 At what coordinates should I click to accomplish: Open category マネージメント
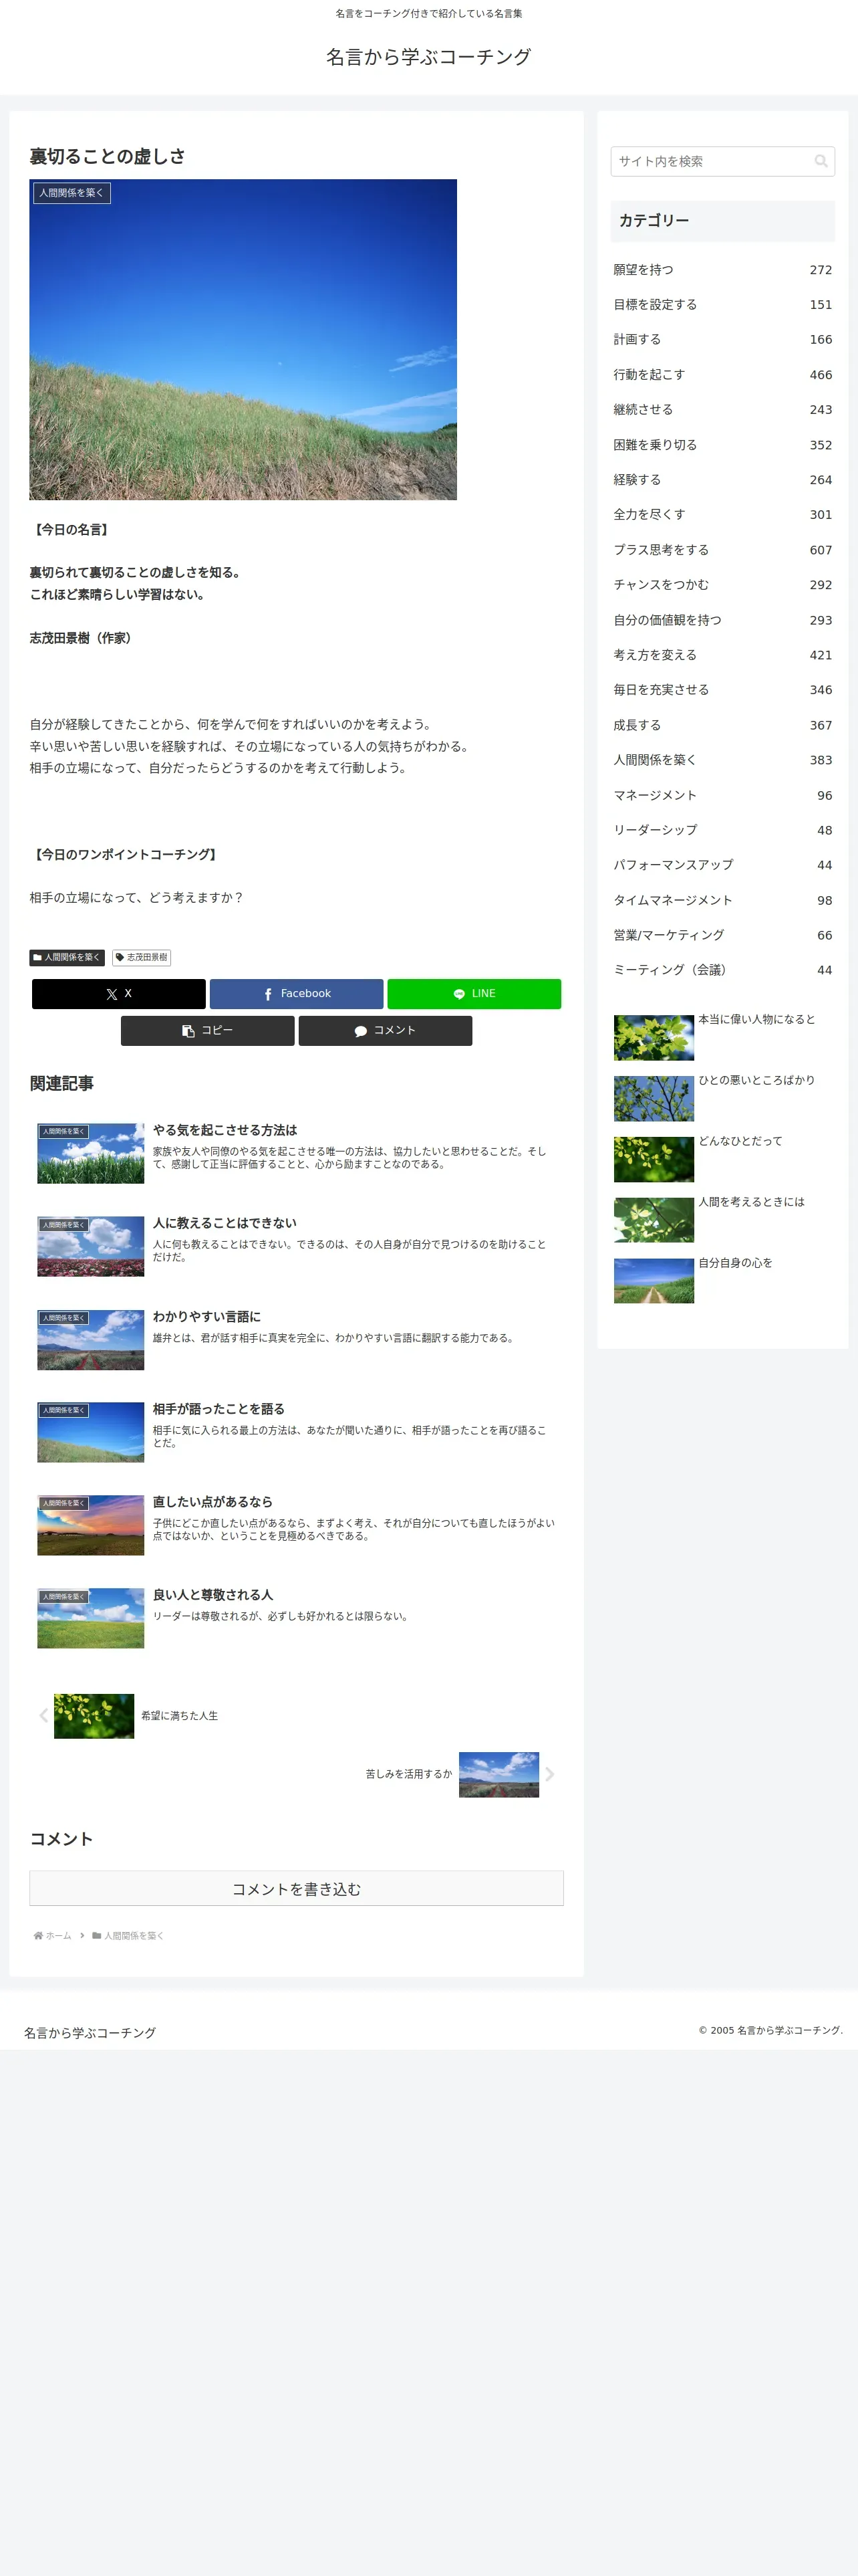[x=722, y=795]
